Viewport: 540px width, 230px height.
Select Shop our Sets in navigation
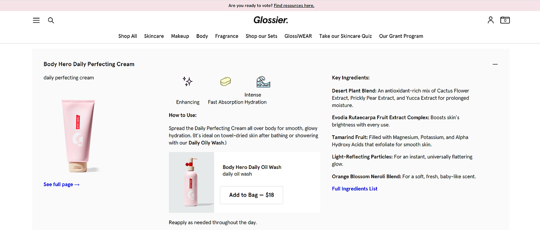(262, 36)
